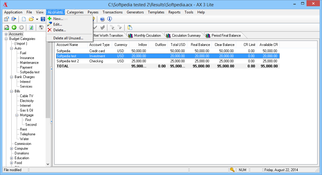Sort by the Account Type column header
Viewport: 322px width, 175px height.
(x=100, y=45)
